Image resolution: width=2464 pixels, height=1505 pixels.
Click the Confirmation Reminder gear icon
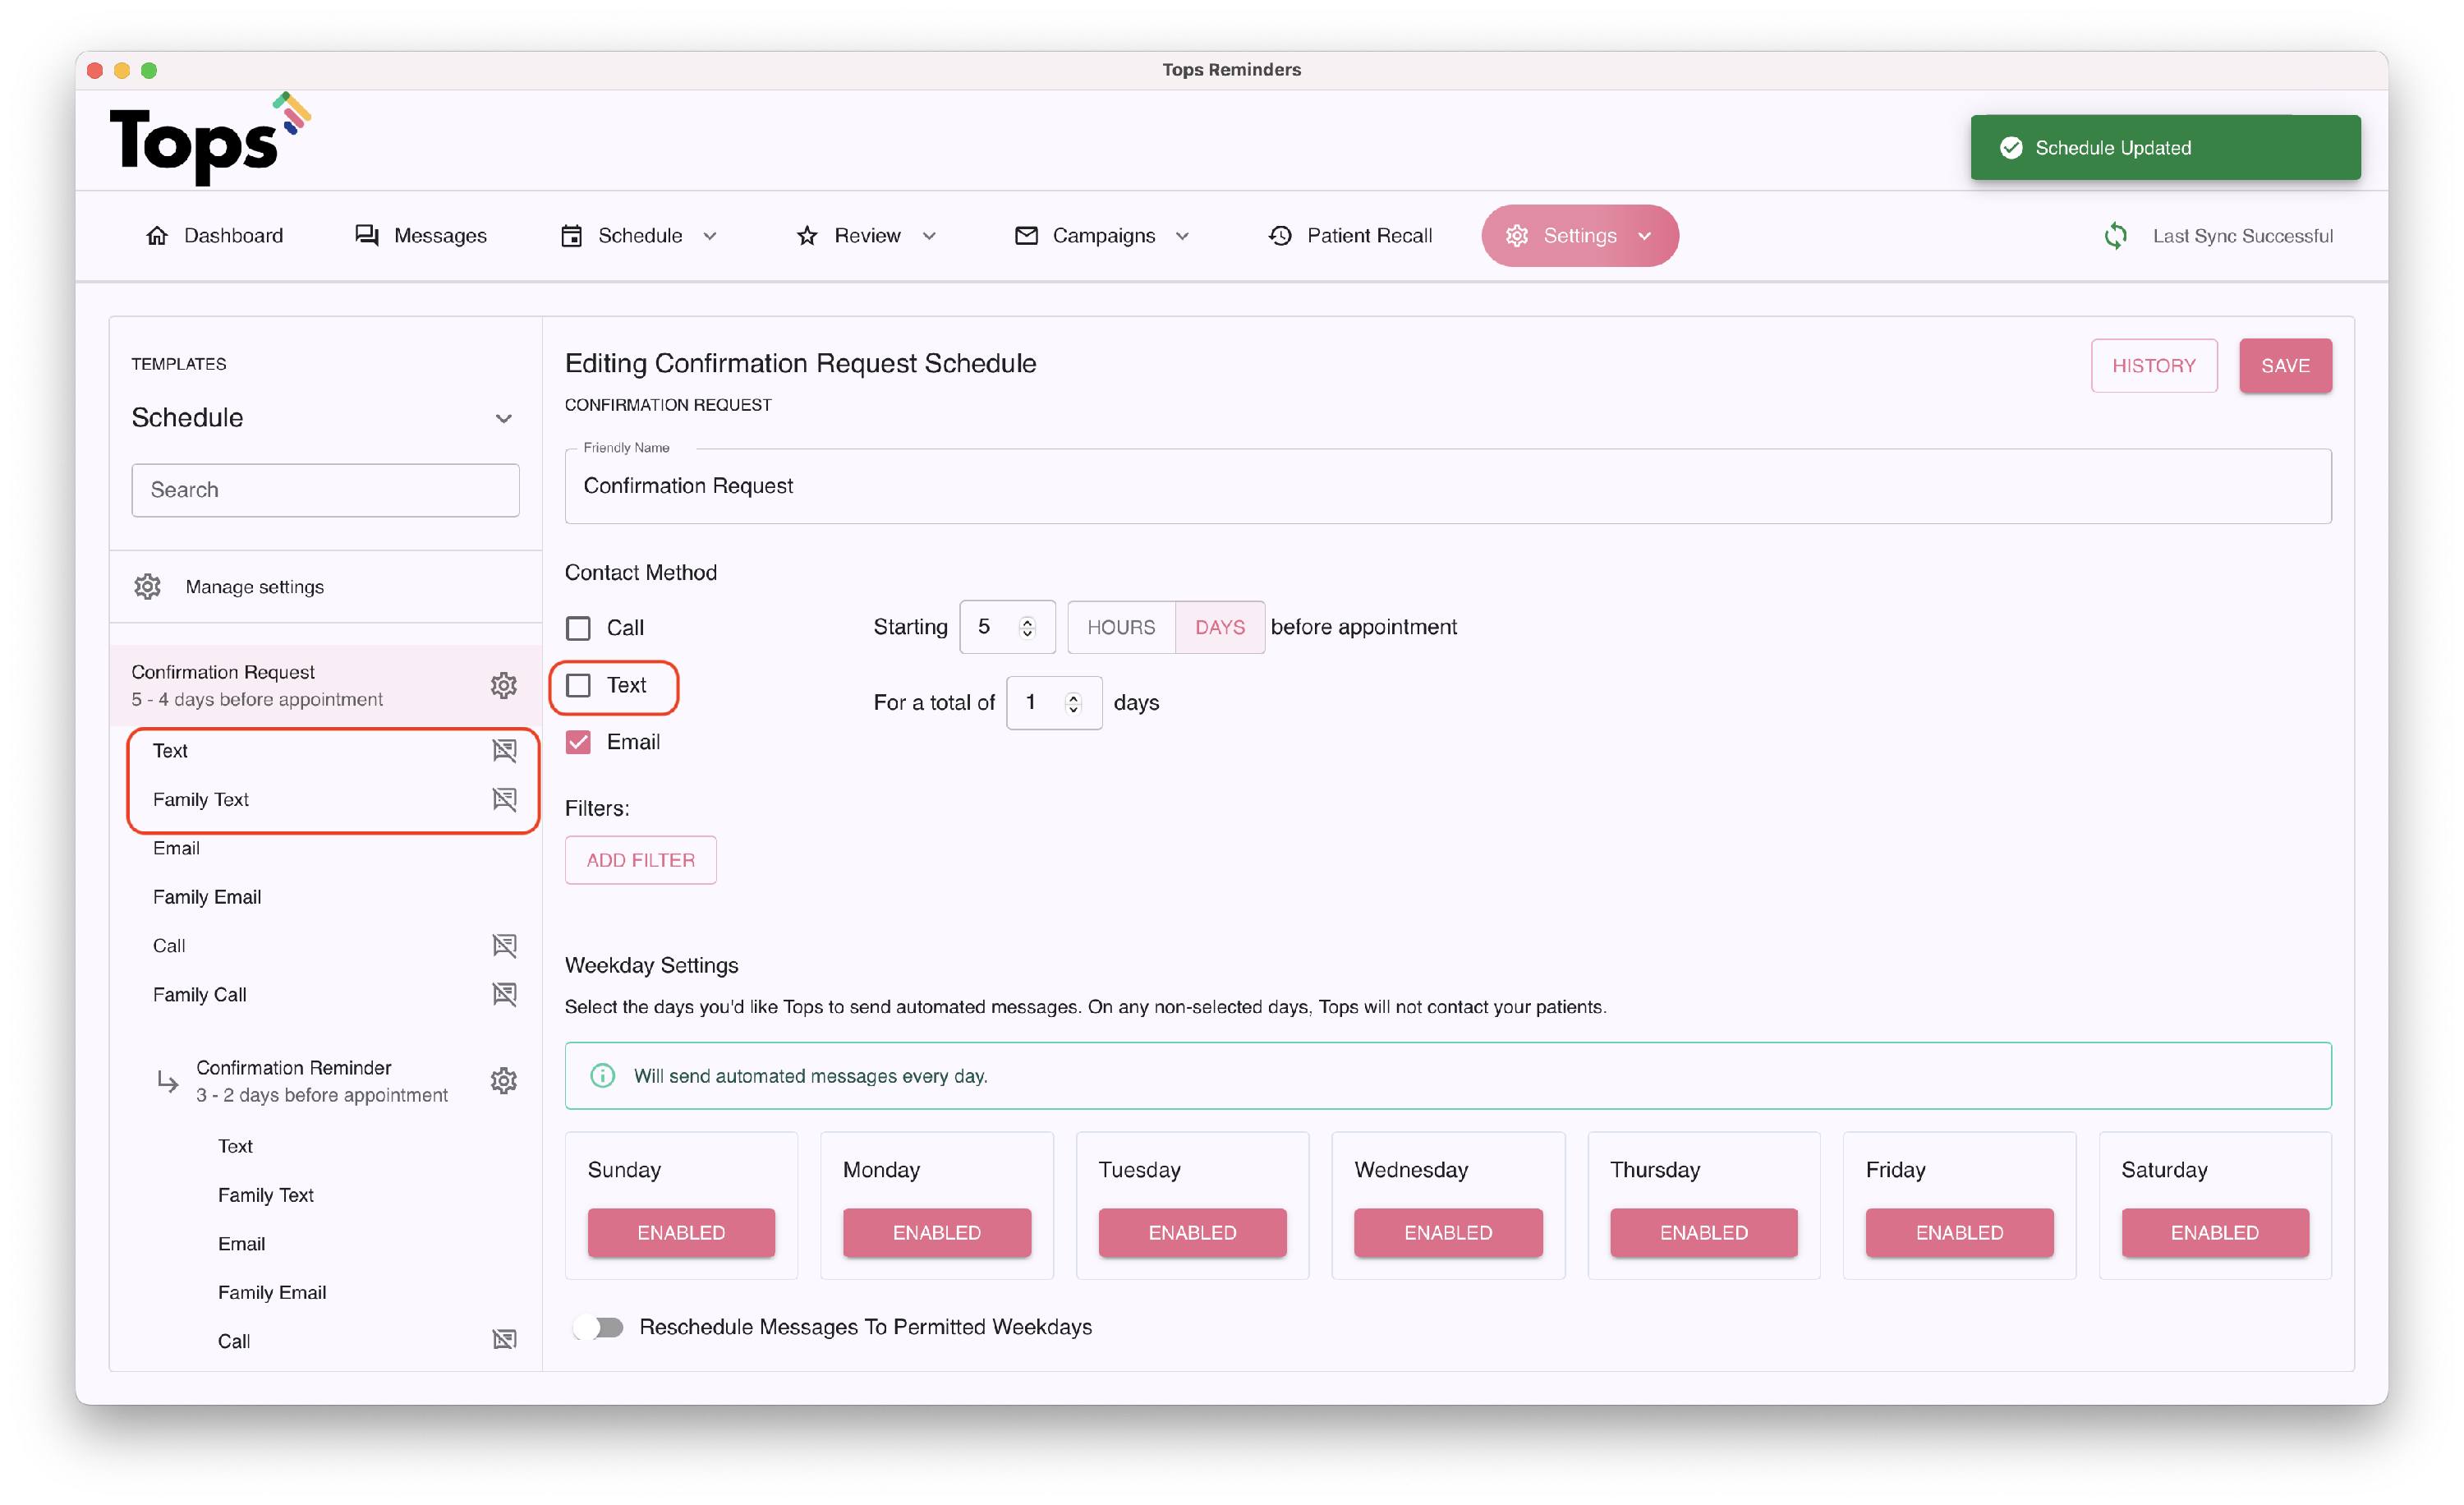click(x=503, y=1081)
